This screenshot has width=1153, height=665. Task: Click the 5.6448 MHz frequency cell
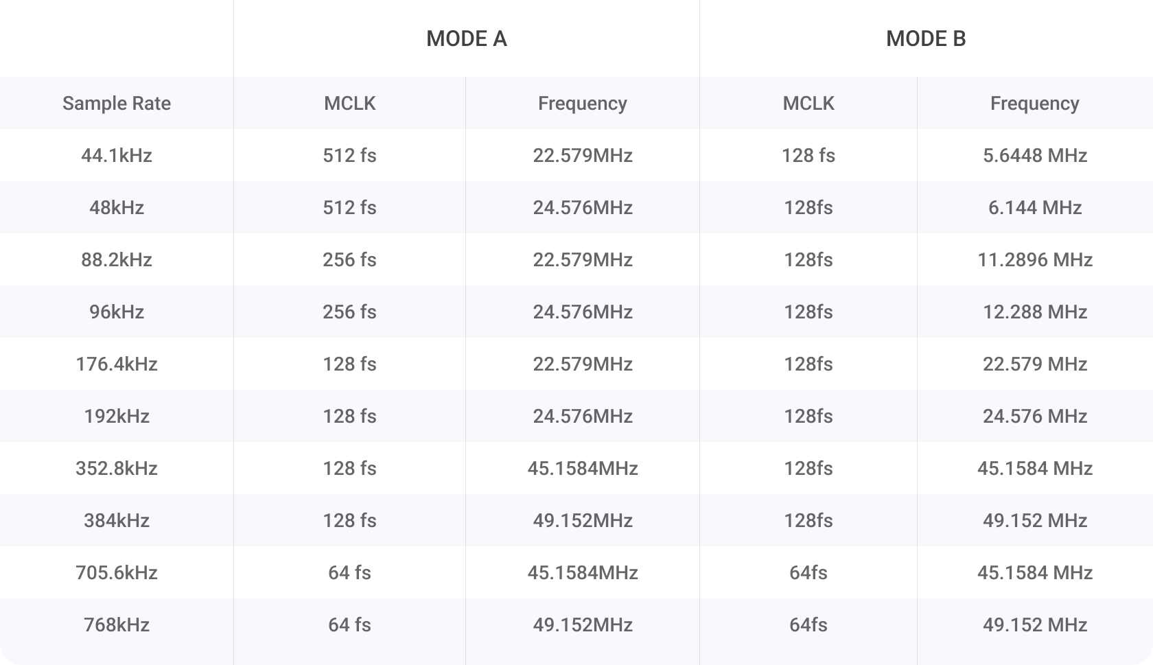tap(1034, 155)
